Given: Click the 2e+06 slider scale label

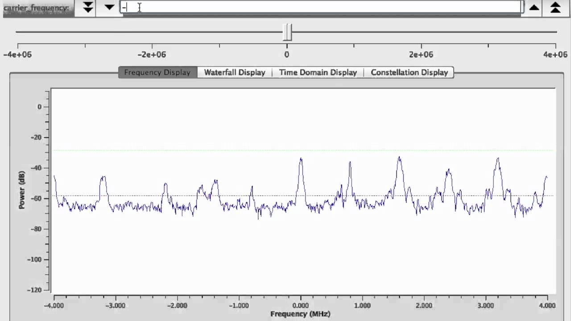Looking at the screenshot, I should tap(422, 54).
